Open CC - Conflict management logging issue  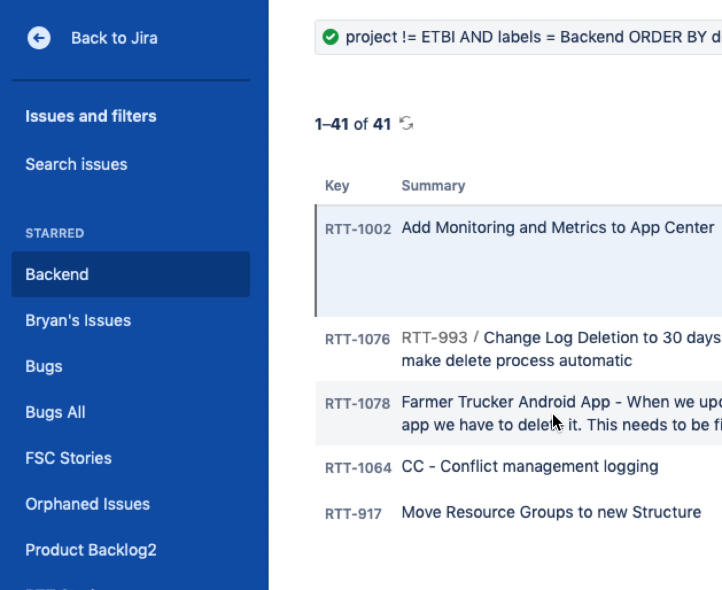[x=530, y=467]
